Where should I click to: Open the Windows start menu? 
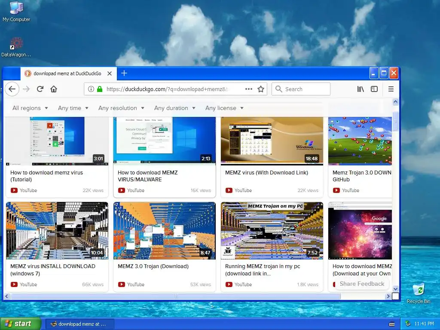coord(20,324)
